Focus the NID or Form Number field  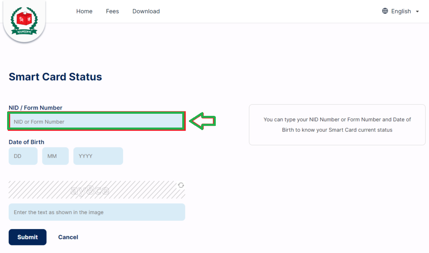point(96,122)
